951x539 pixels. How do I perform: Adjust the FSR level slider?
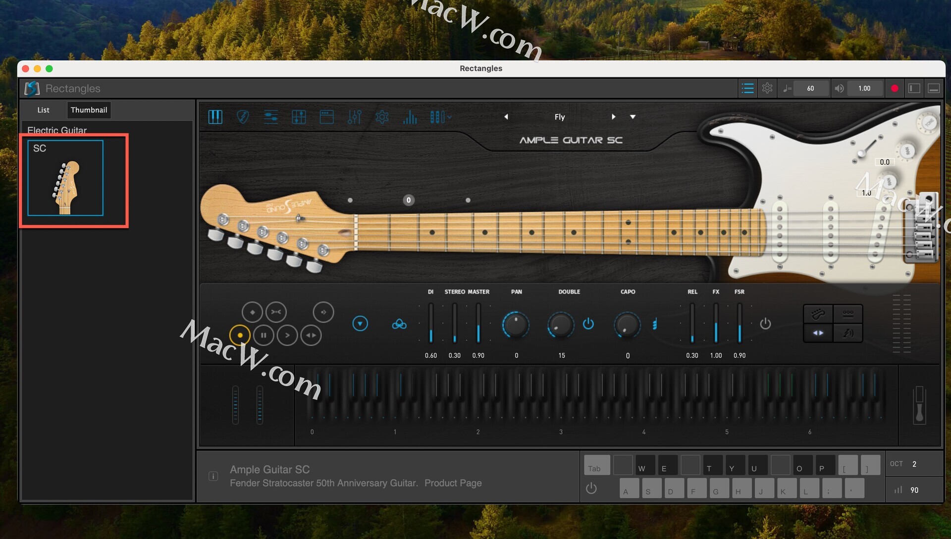pos(740,323)
